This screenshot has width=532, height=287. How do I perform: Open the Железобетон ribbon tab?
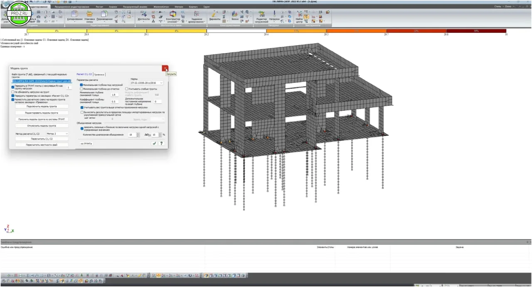coord(160,7)
